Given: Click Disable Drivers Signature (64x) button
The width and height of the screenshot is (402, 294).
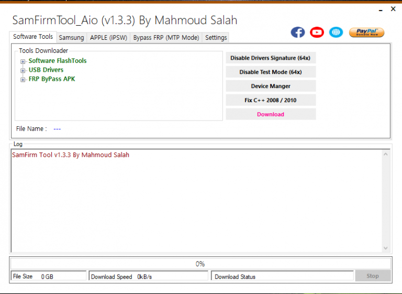Looking at the screenshot, I should [271, 58].
